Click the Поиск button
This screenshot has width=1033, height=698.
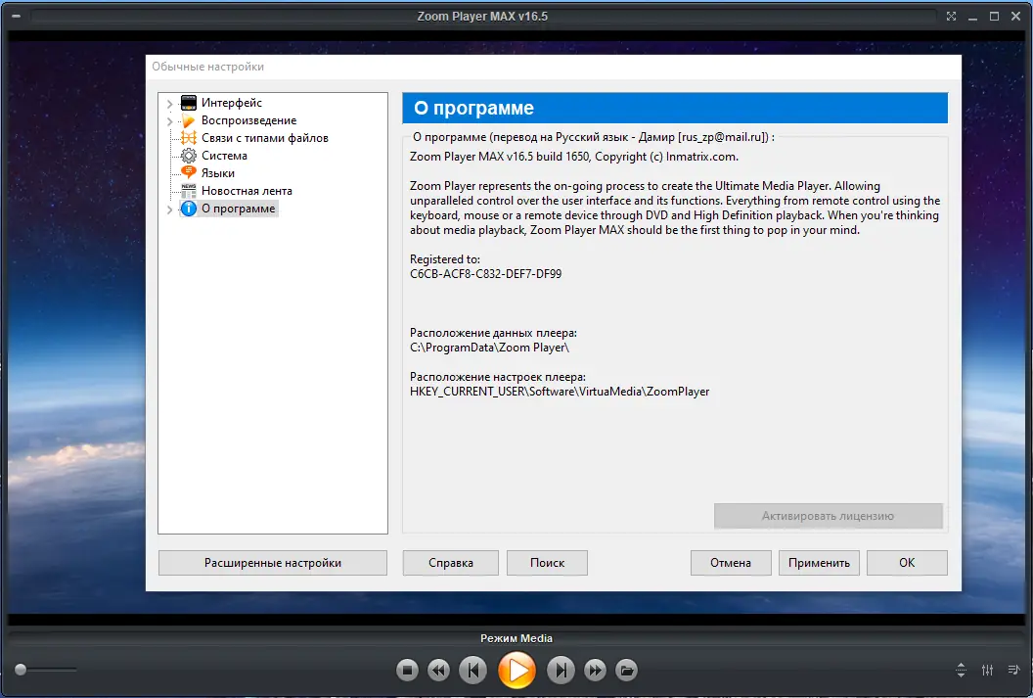547,562
